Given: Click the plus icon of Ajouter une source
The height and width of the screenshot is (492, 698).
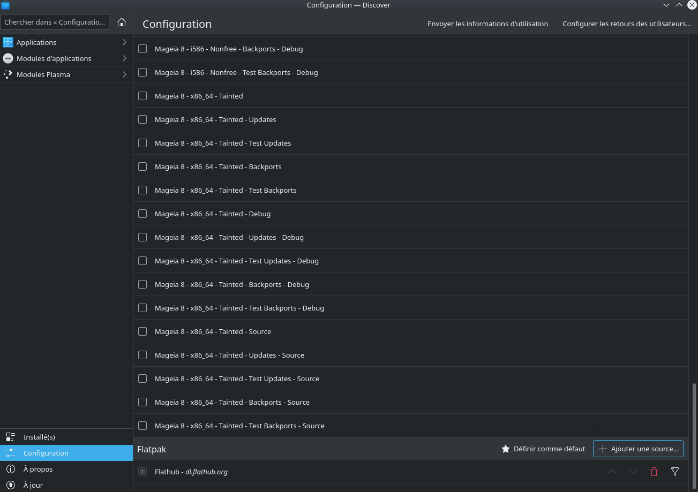Looking at the screenshot, I should coord(603,449).
